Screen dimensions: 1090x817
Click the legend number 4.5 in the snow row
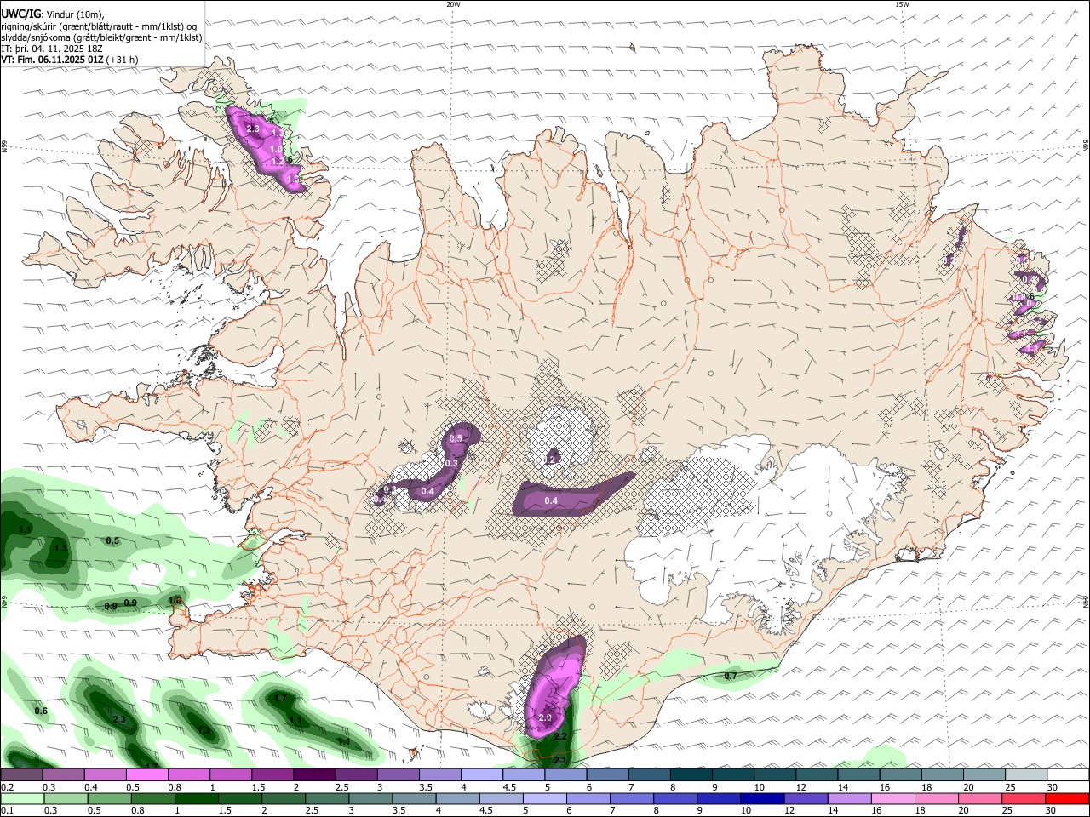(x=509, y=787)
